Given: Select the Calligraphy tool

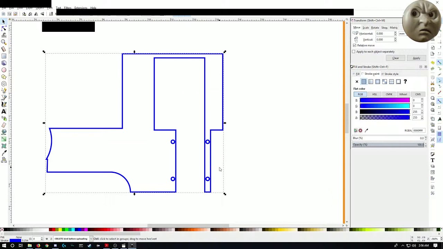Looking at the screenshot, I should coord(4,104).
